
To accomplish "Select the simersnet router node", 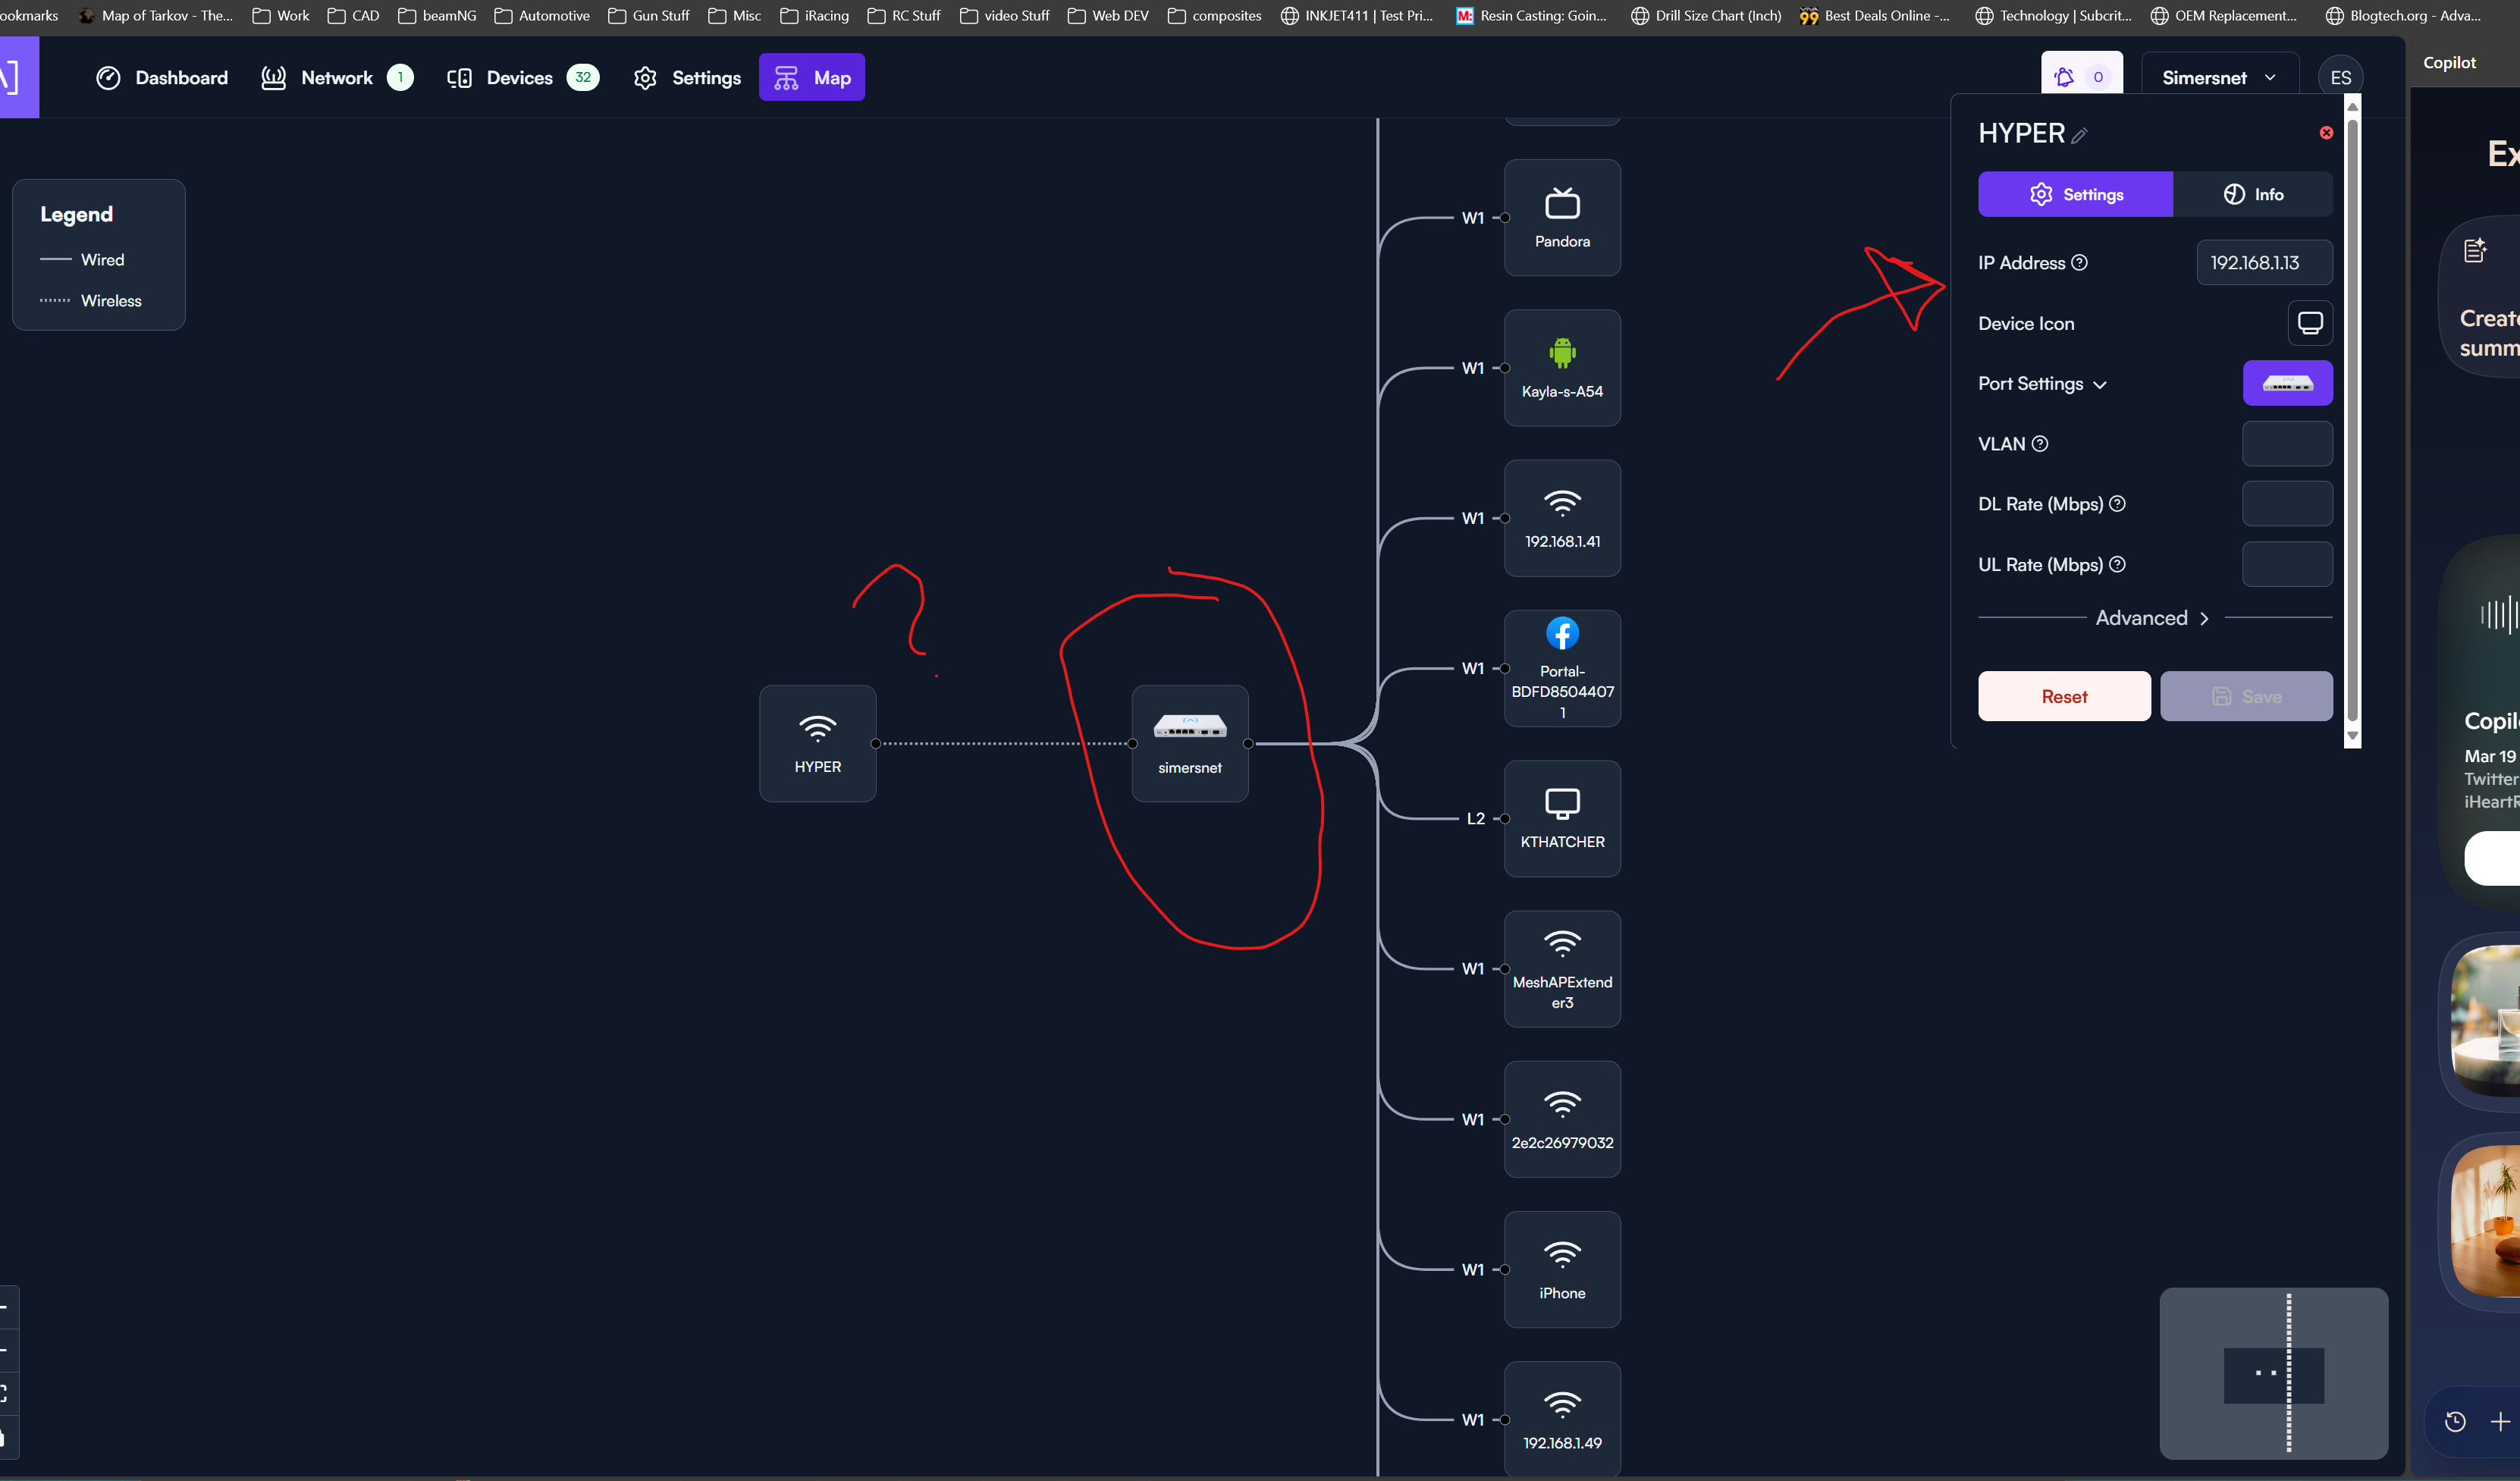I will [1190, 743].
